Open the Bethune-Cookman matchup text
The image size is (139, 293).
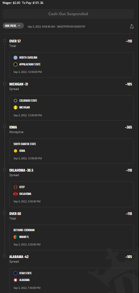pos(24,230)
